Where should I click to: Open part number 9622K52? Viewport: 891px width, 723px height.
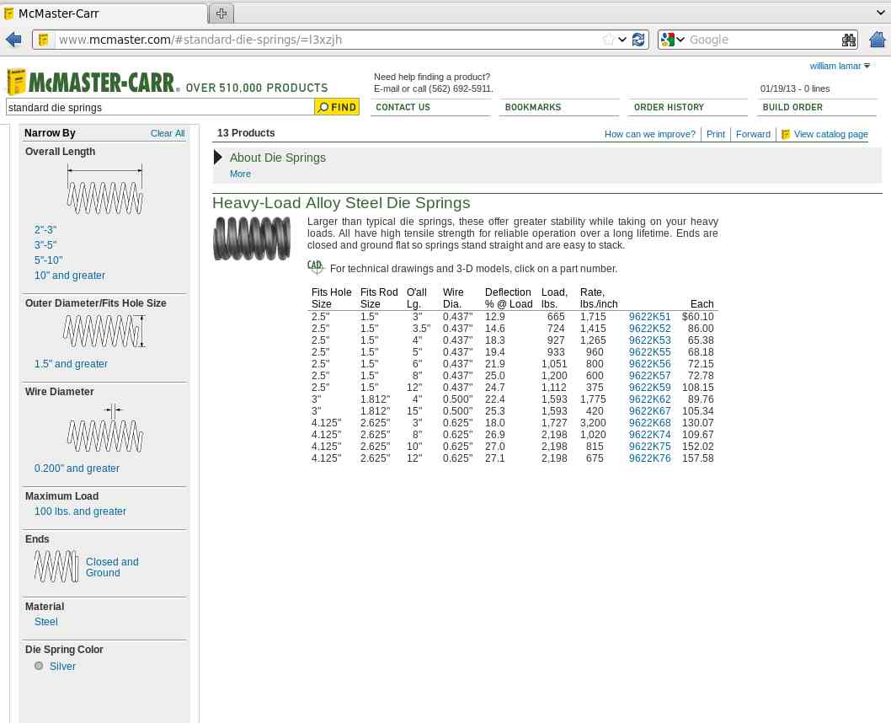tap(649, 329)
